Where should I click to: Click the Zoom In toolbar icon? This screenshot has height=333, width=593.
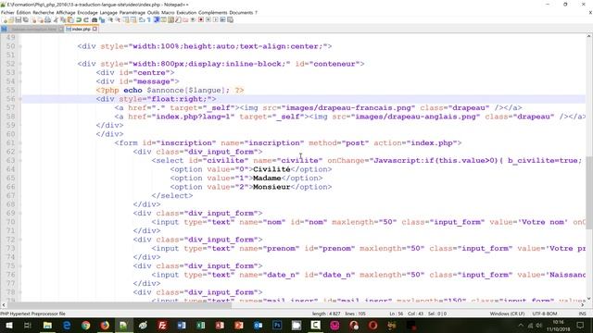(x=110, y=20)
